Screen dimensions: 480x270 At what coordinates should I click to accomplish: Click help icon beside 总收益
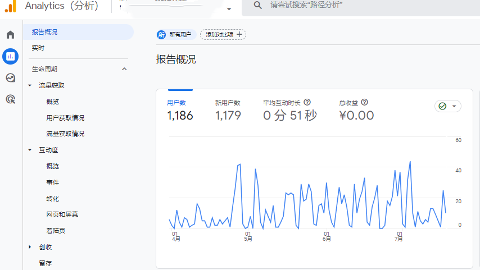tap(364, 103)
